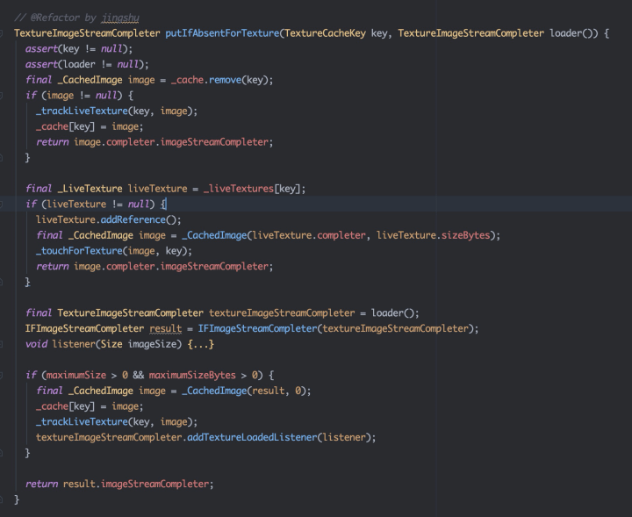Click liveTexture.completer constructor argument
Screen dimensions: 632x517
[309, 235]
